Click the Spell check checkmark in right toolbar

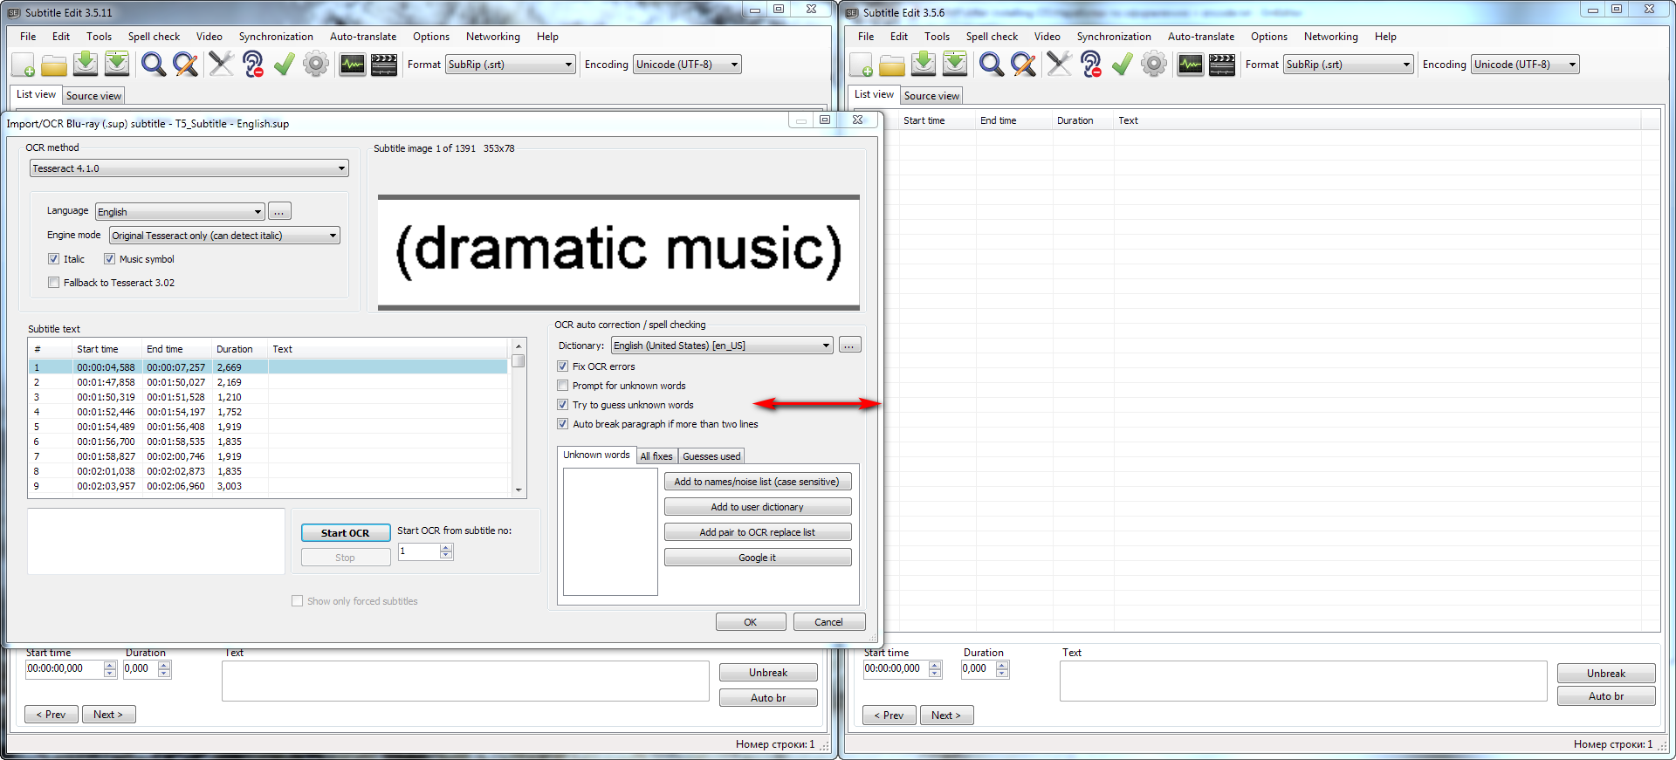coord(1122,65)
